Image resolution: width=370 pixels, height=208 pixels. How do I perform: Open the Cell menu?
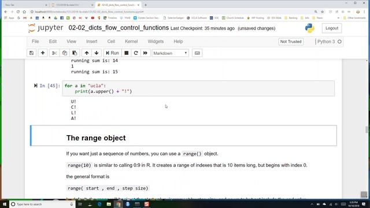click(111, 41)
